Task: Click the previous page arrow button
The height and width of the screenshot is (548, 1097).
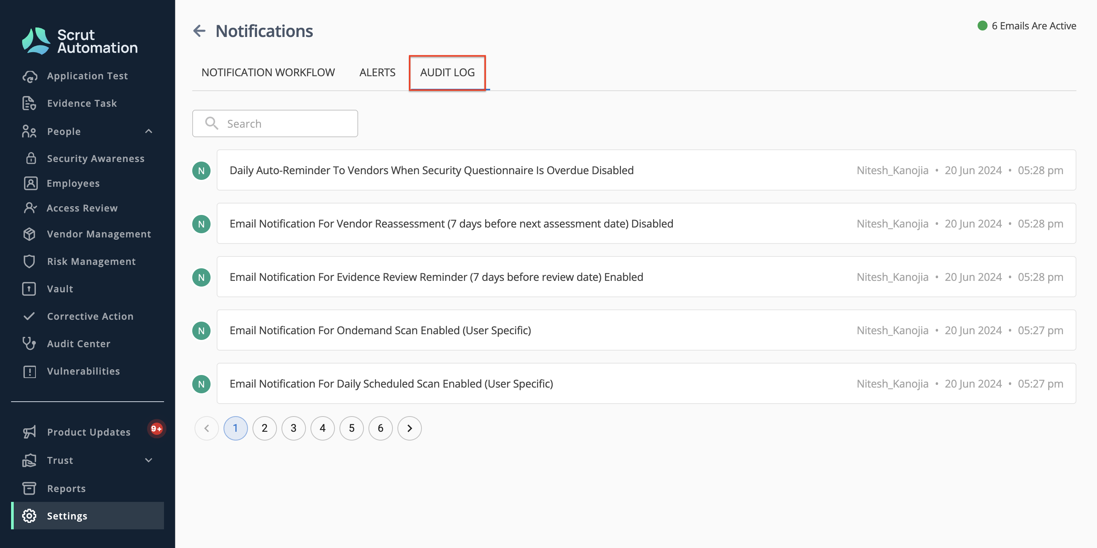Action: click(206, 428)
